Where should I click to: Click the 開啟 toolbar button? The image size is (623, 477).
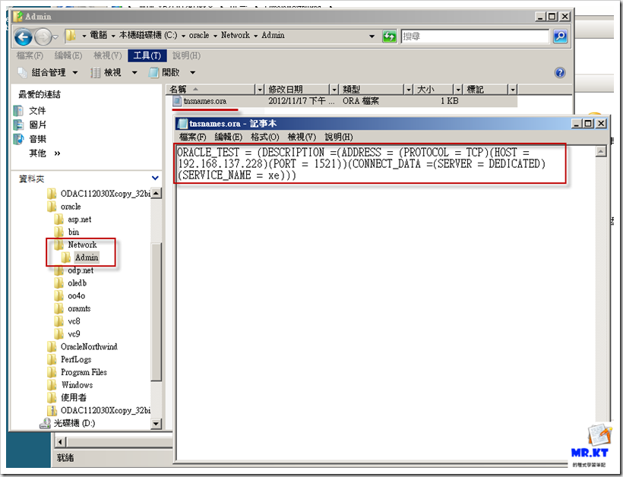(x=166, y=73)
